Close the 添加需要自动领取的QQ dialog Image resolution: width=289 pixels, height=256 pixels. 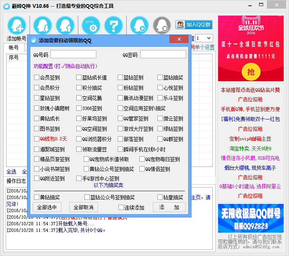(x=179, y=39)
